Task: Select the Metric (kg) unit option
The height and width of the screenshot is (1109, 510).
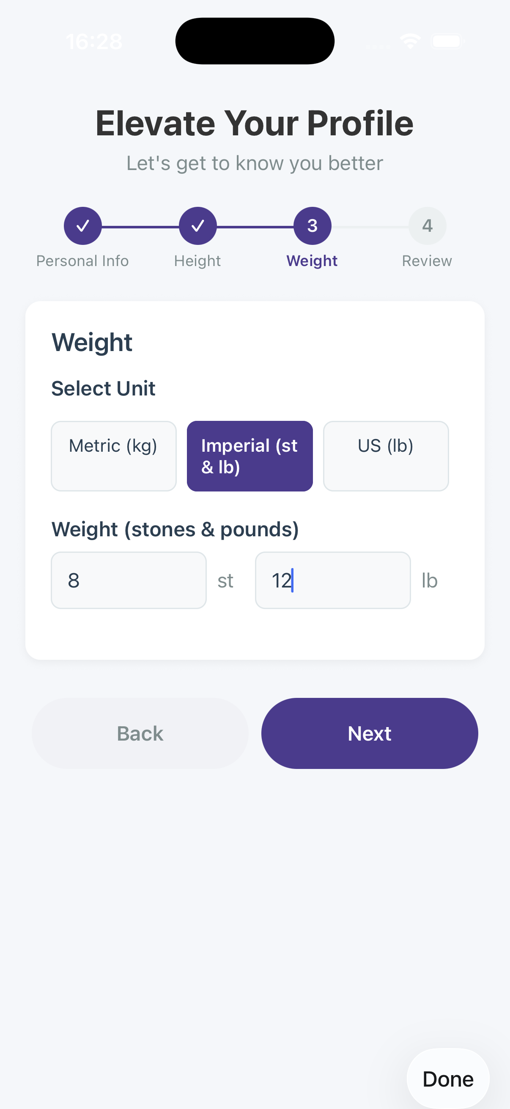Action: coord(113,455)
